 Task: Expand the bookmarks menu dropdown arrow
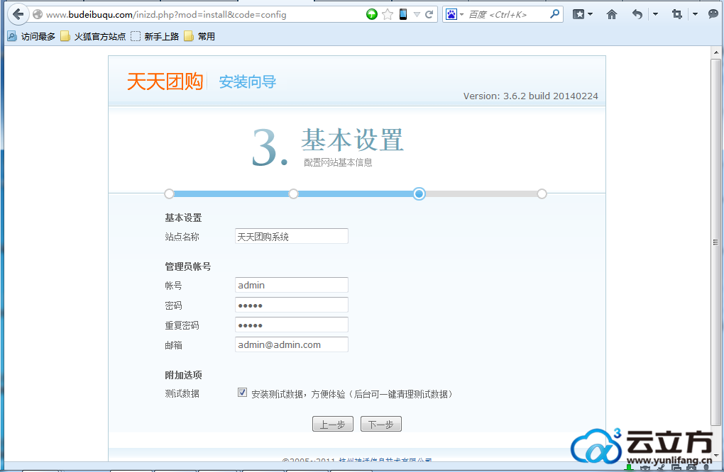point(590,15)
